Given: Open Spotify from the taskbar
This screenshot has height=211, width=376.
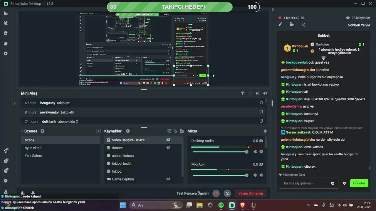Looking at the screenshot, I should pyautogui.click(x=221, y=205).
